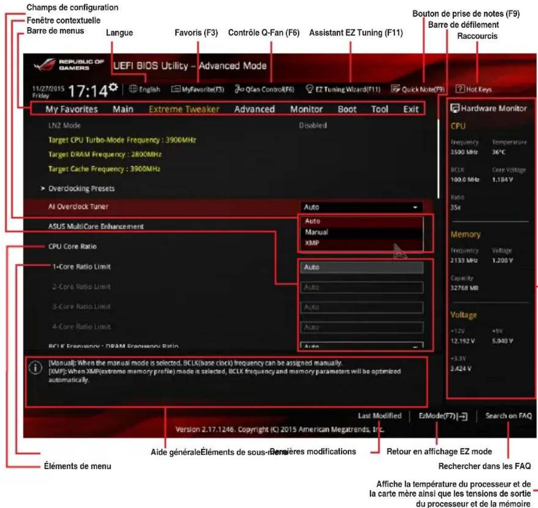Select ASUS MultiCore Enhancement item
The width and height of the screenshot is (538, 508).
pyautogui.click(x=96, y=226)
